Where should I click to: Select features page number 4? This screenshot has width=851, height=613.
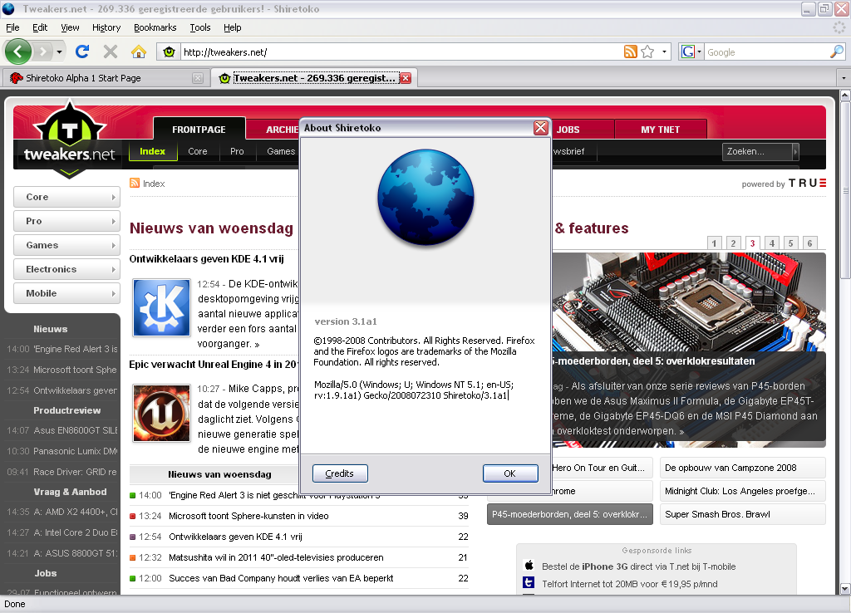(x=772, y=243)
